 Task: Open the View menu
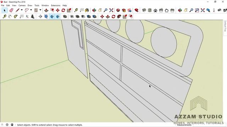(14, 6)
